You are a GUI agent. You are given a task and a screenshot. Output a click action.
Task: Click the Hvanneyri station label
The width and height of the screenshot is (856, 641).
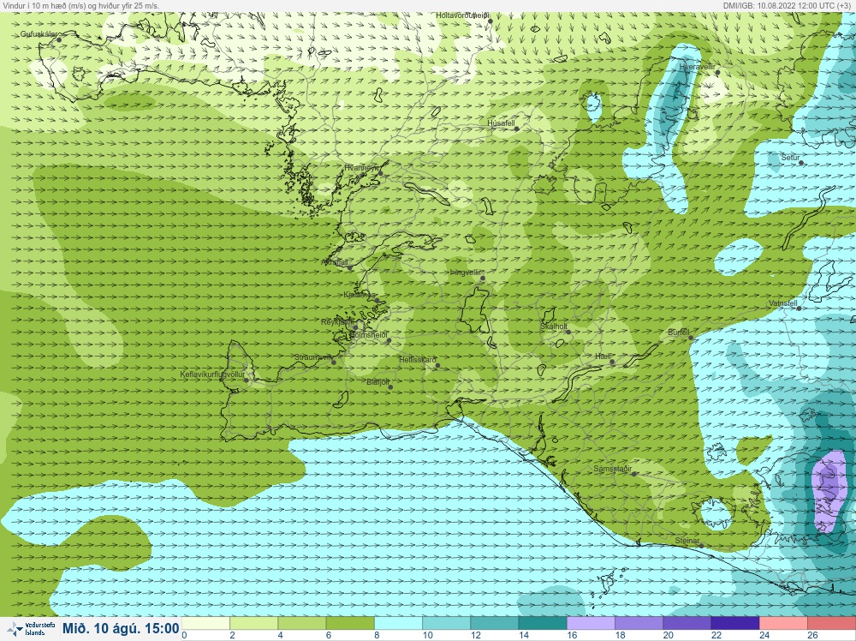click(x=361, y=168)
